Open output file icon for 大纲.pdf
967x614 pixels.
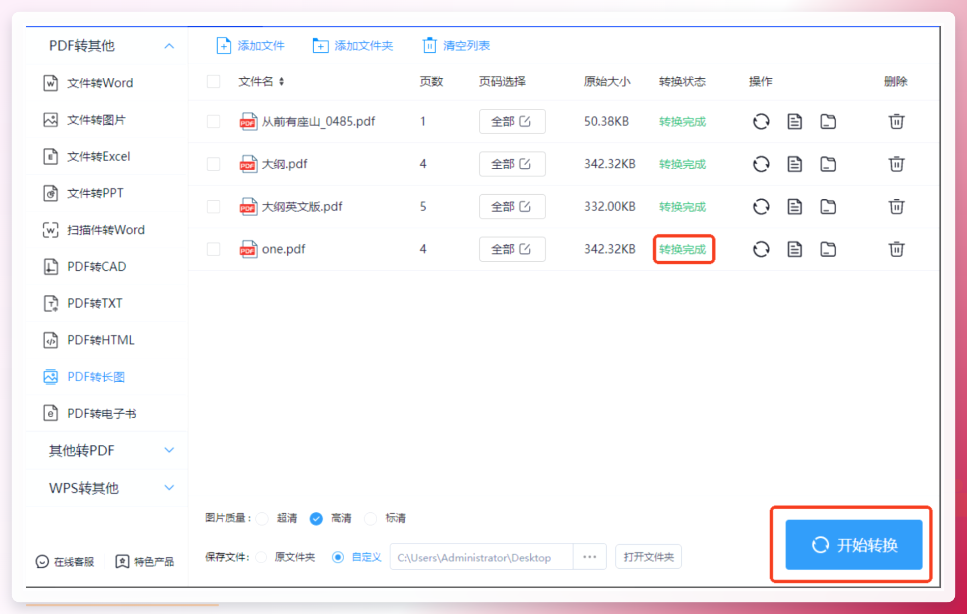point(795,164)
